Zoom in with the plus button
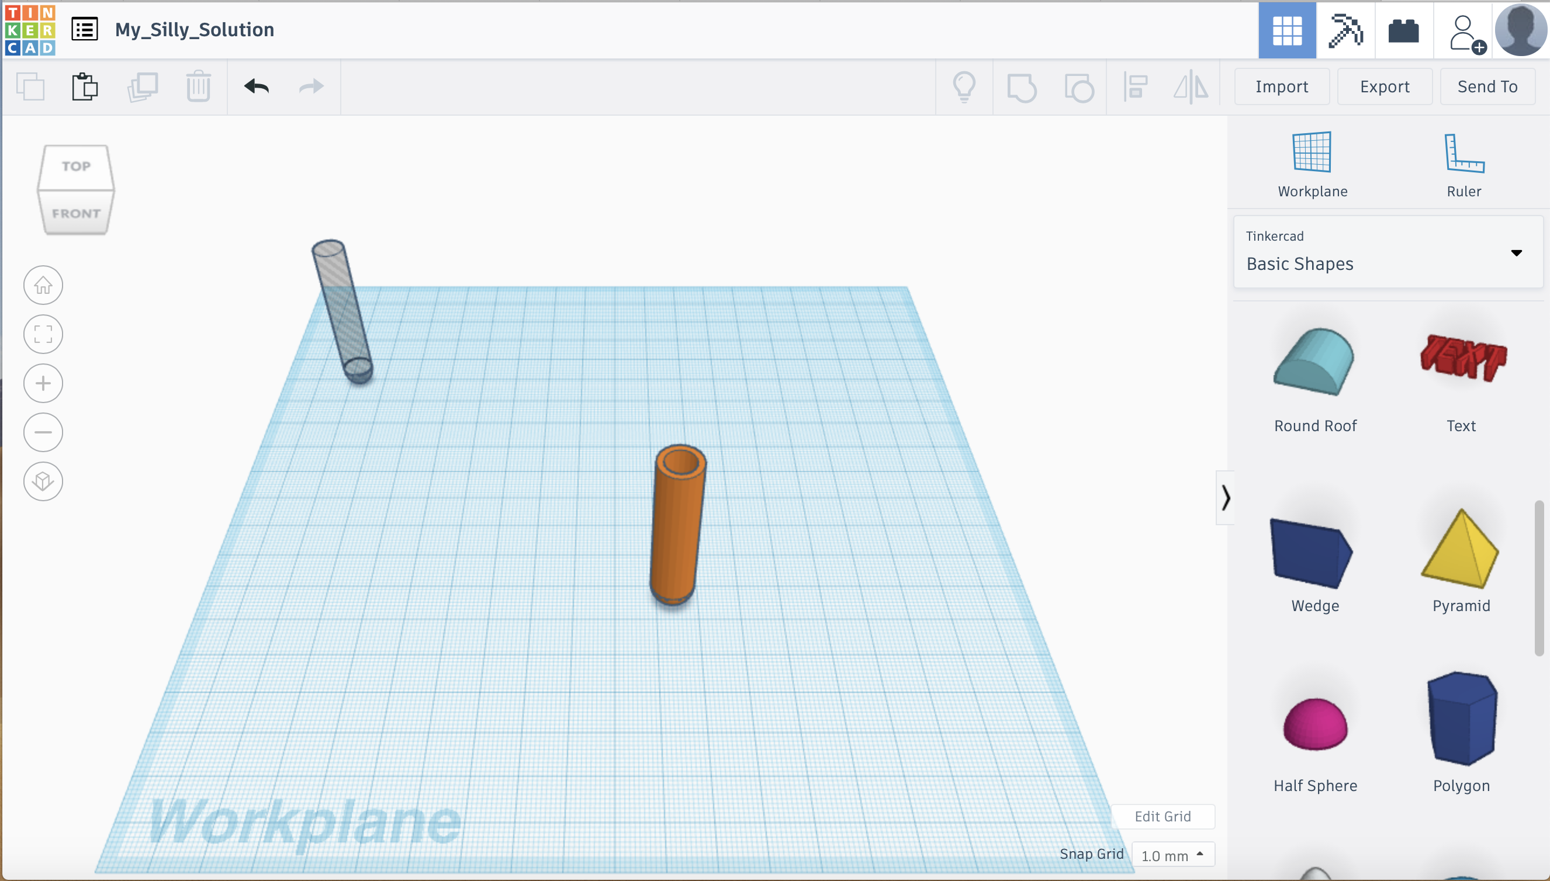This screenshot has width=1550, height=881. click(43, 383)
